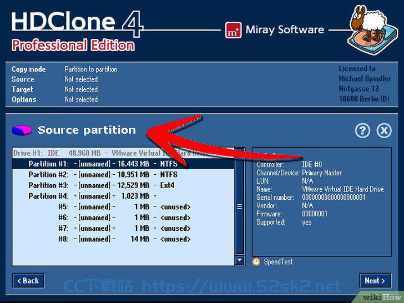Click the Miray Software logo icon
The image size is (404, 303).
click(x=233, y=30)
